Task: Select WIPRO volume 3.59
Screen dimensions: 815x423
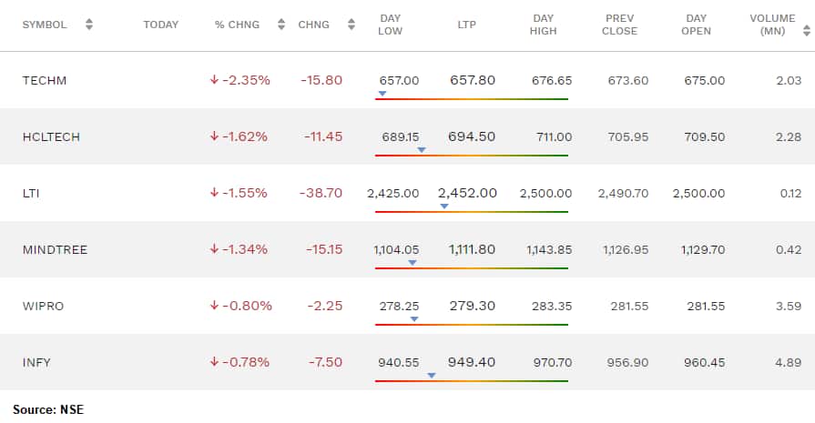Action: (x=789, y=307)
